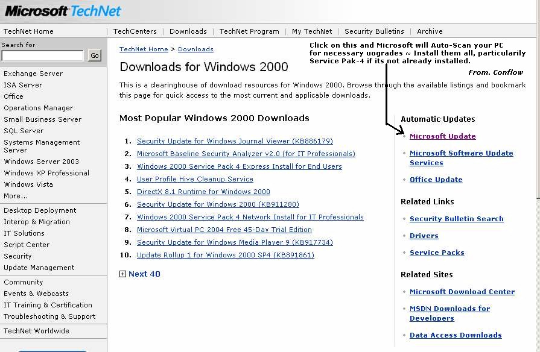Viewport: 540px width, 352px height.
Task: Open Service Pack 4 Express Install link
Action: tap(240, 166)
